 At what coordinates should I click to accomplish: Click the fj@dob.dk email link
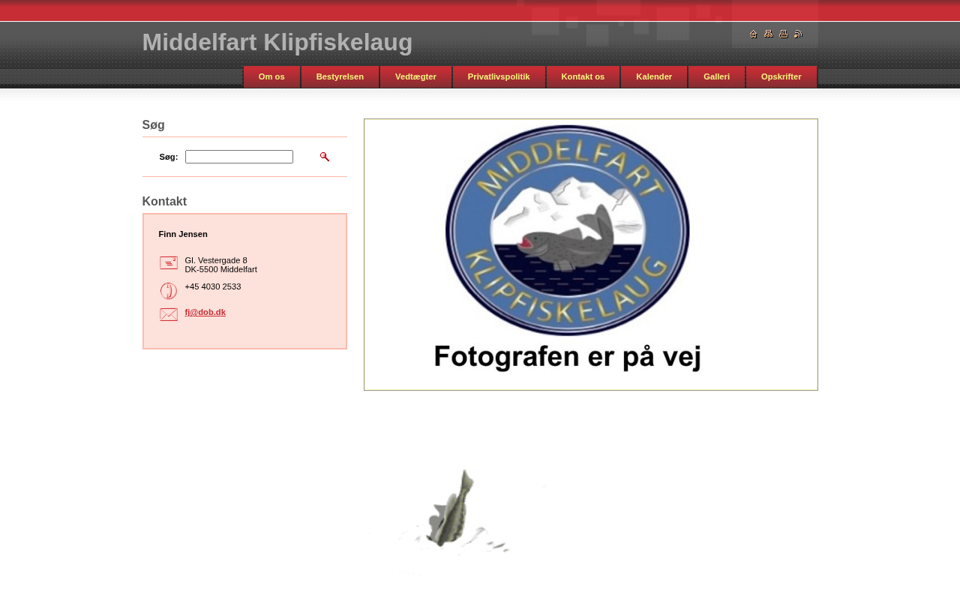pos(205,312)
